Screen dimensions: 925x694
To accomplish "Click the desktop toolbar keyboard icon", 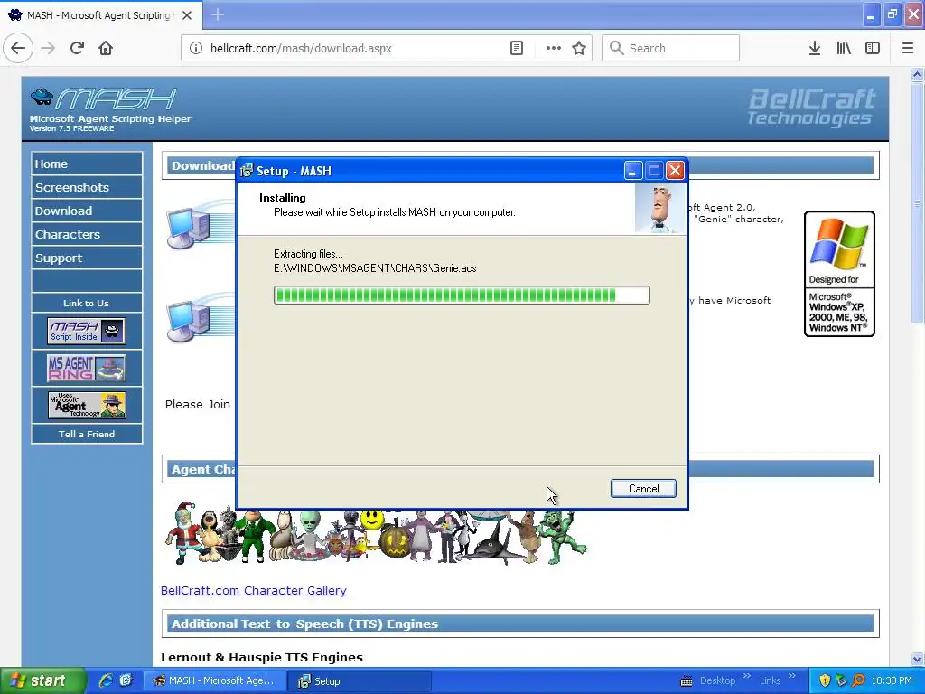I will (687, 681).
